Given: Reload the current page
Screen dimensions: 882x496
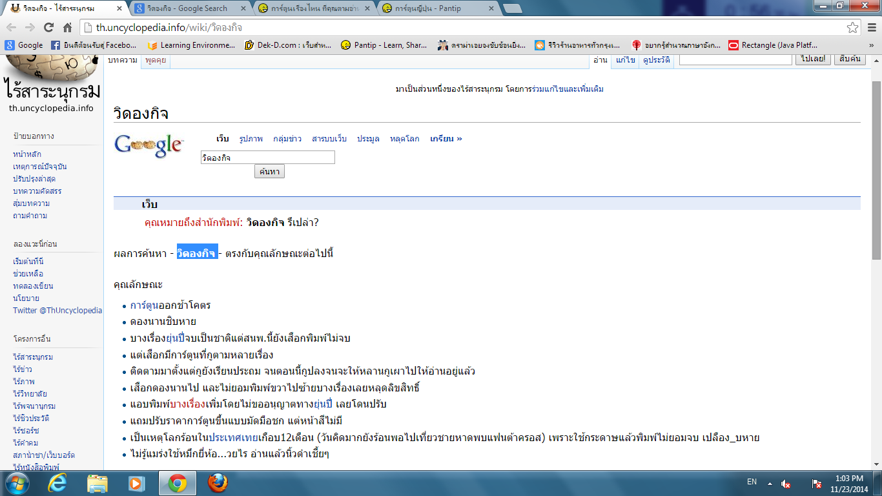Looking at the screenshot, I should tap(48, 28).
